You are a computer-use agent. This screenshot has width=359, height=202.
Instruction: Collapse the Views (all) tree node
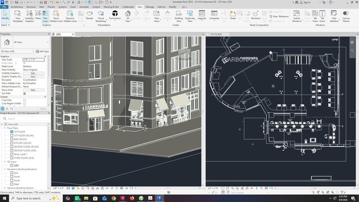point(2,124)
